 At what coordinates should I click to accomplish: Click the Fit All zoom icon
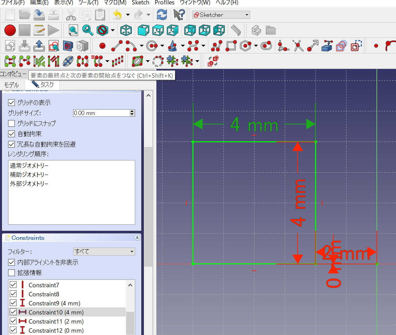(x=73, y=31)
